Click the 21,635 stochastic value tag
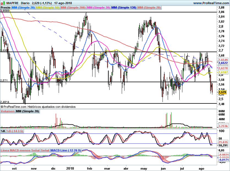Screen dimensions: 230x171 223,142
